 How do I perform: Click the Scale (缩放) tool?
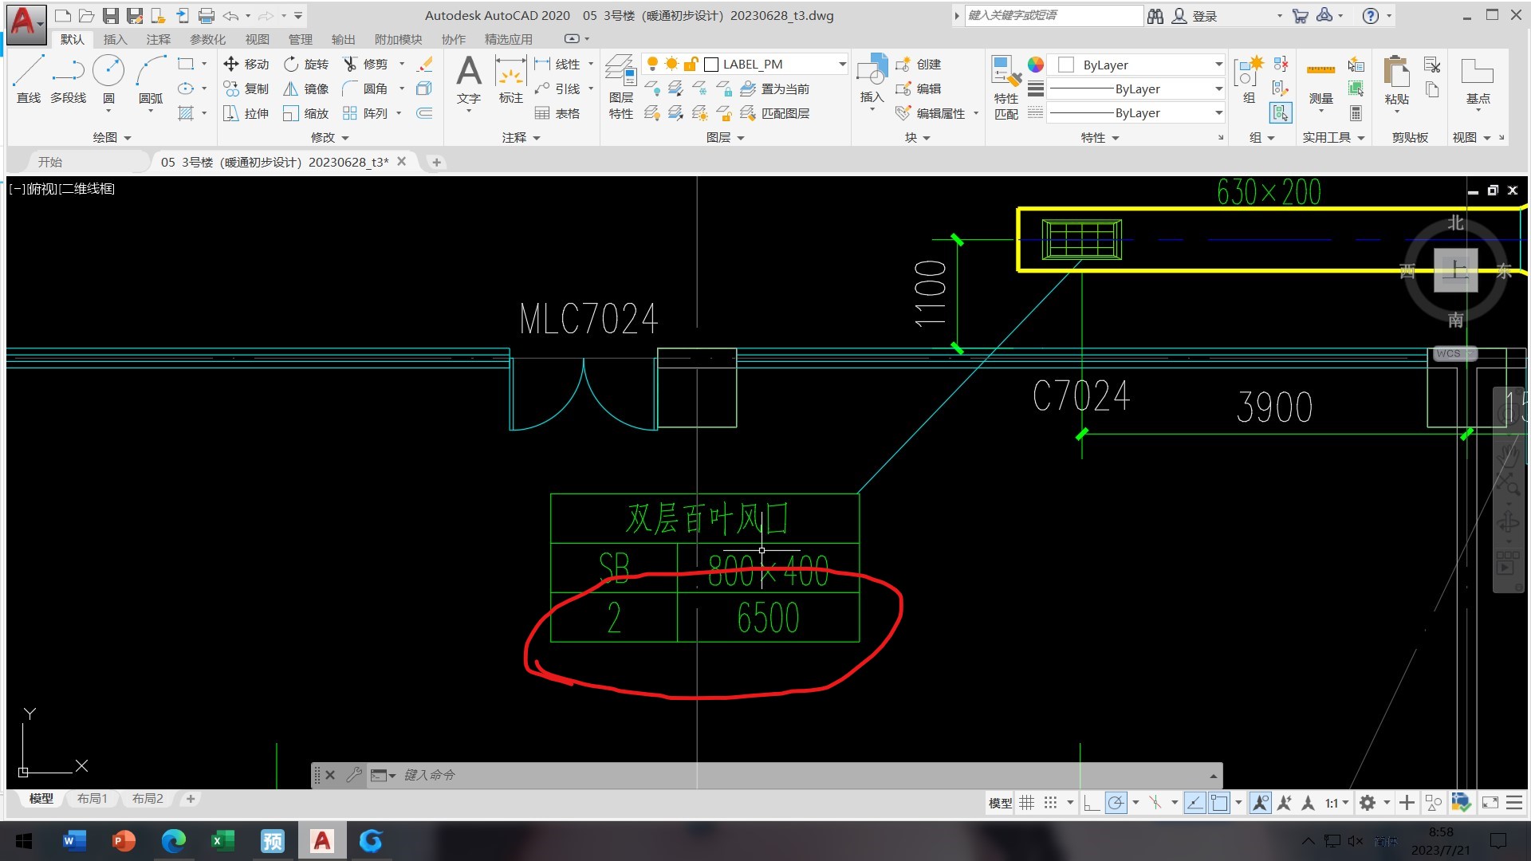306,113
